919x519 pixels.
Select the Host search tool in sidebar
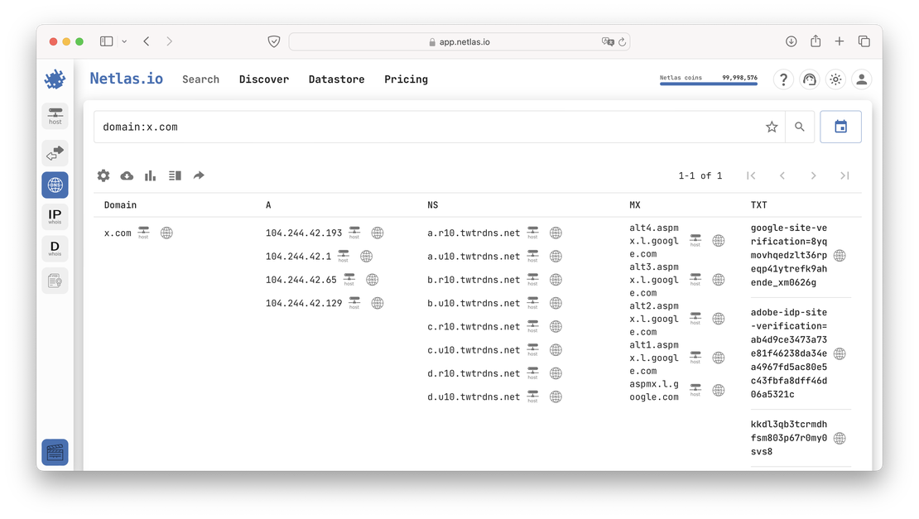(55, 116)
